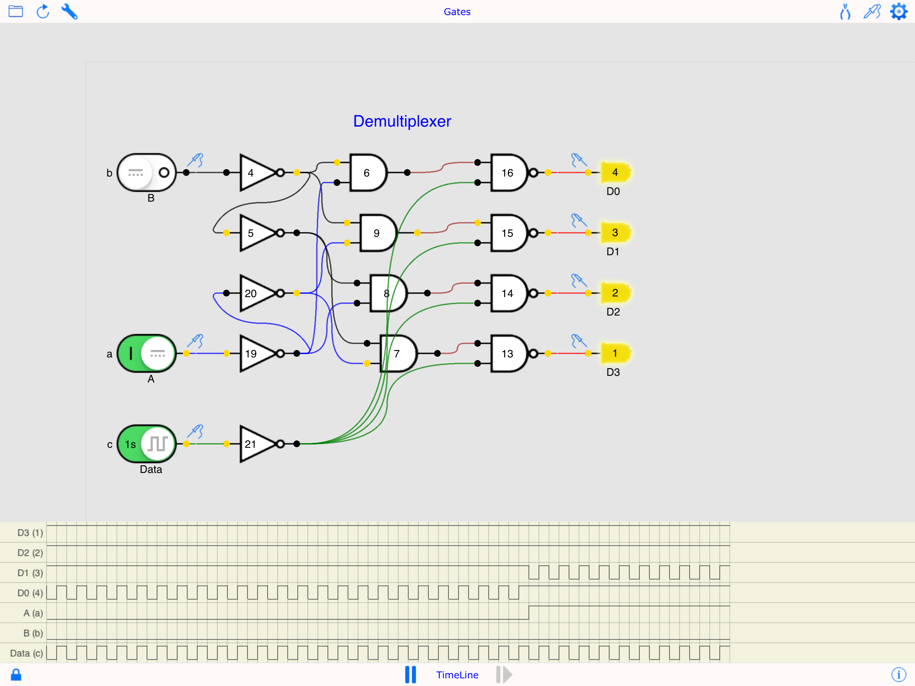Click the Gates title at top
915x686 pixels.
(457, 12)
